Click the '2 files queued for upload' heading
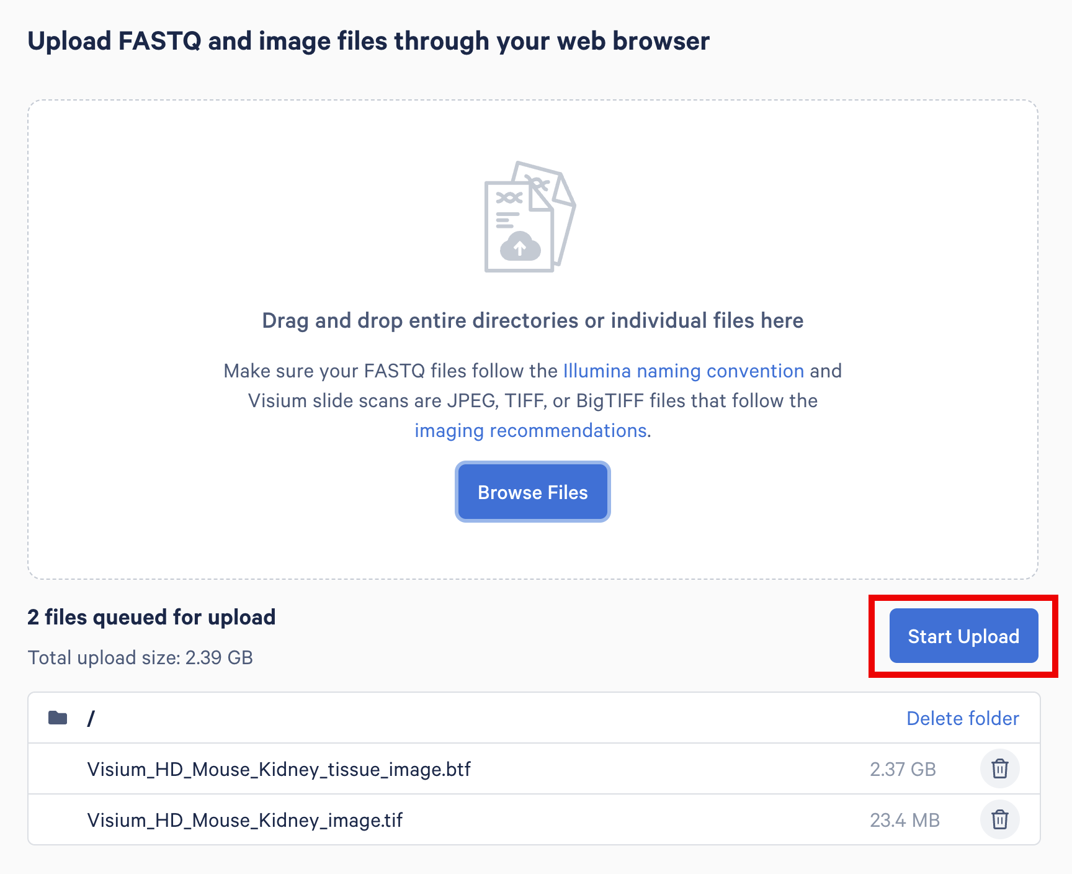Screen dimensions: 1072x874 click(151, 617)
